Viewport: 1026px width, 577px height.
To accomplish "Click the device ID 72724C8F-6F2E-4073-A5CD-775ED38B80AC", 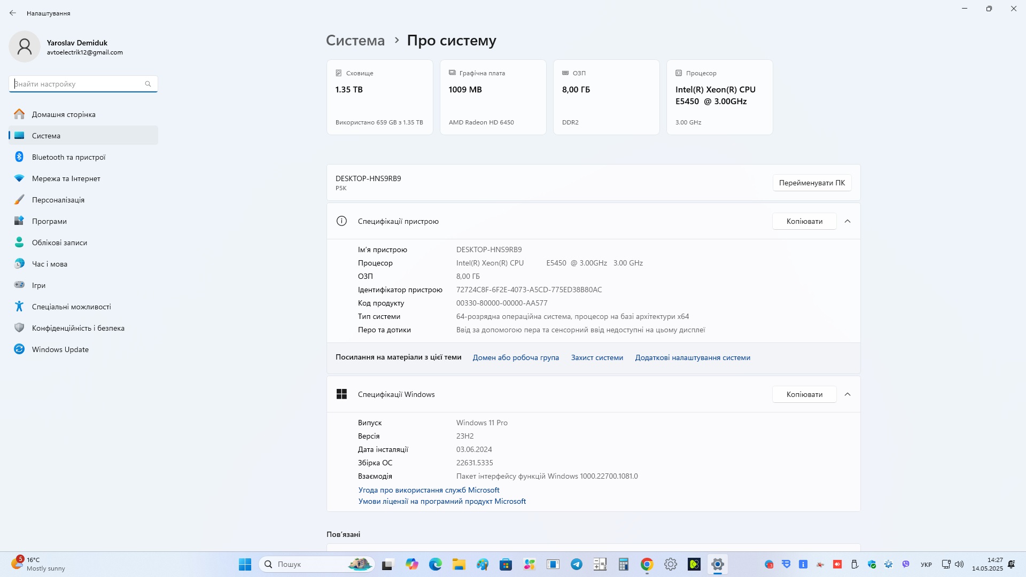I will tap(529, 290).
